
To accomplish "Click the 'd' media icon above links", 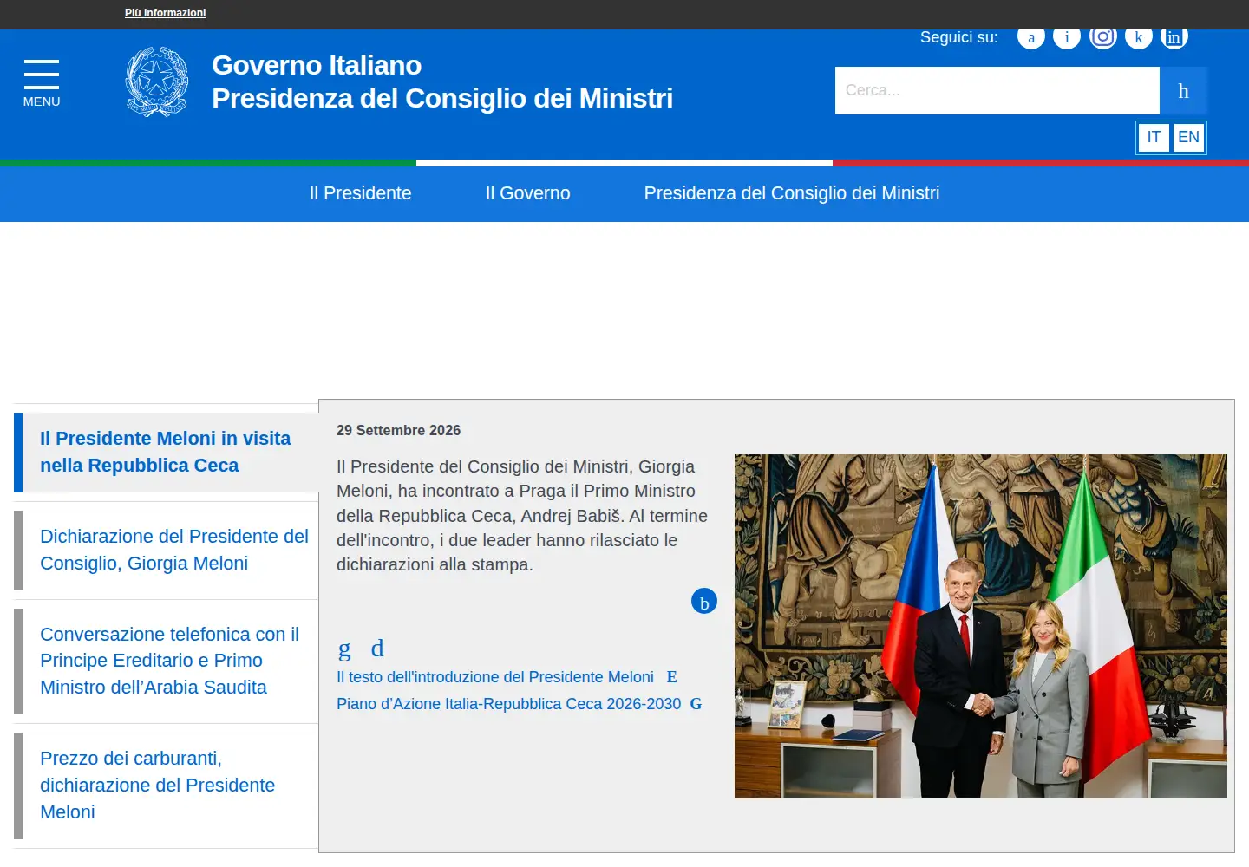I will (377, 648).
